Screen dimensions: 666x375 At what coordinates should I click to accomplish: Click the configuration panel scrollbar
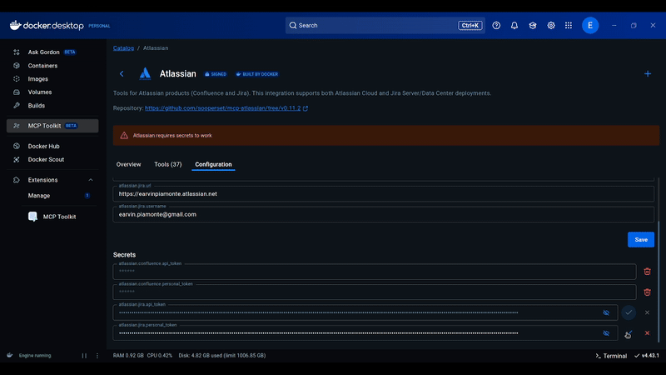659,282
